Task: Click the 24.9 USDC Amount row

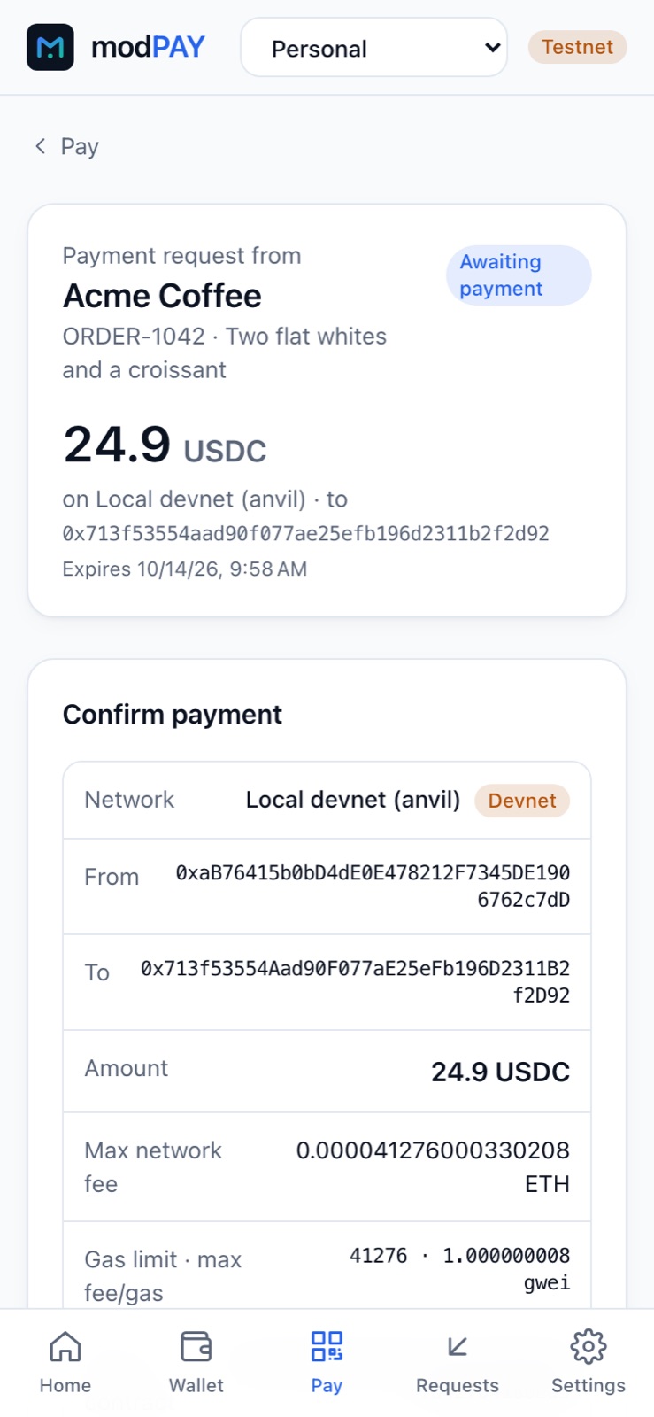Action: [x=327, y=1071]
